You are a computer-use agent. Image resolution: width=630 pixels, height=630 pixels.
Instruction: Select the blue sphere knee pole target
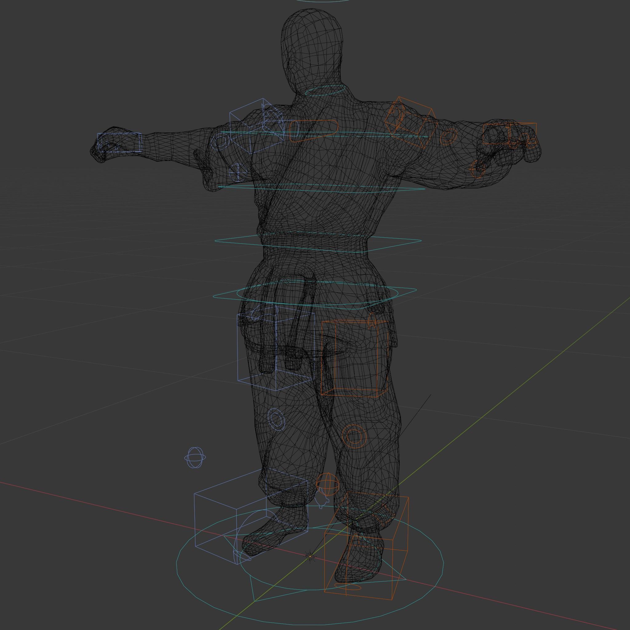[x=195, y=458]
